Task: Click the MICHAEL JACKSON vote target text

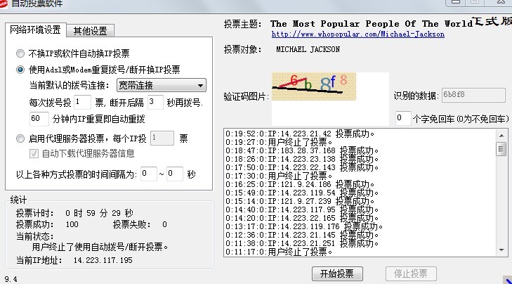Action: pos(308,49)
